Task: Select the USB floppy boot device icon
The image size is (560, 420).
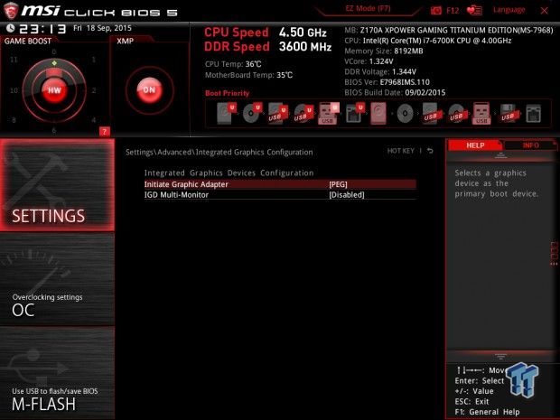Action: [509, 114]
